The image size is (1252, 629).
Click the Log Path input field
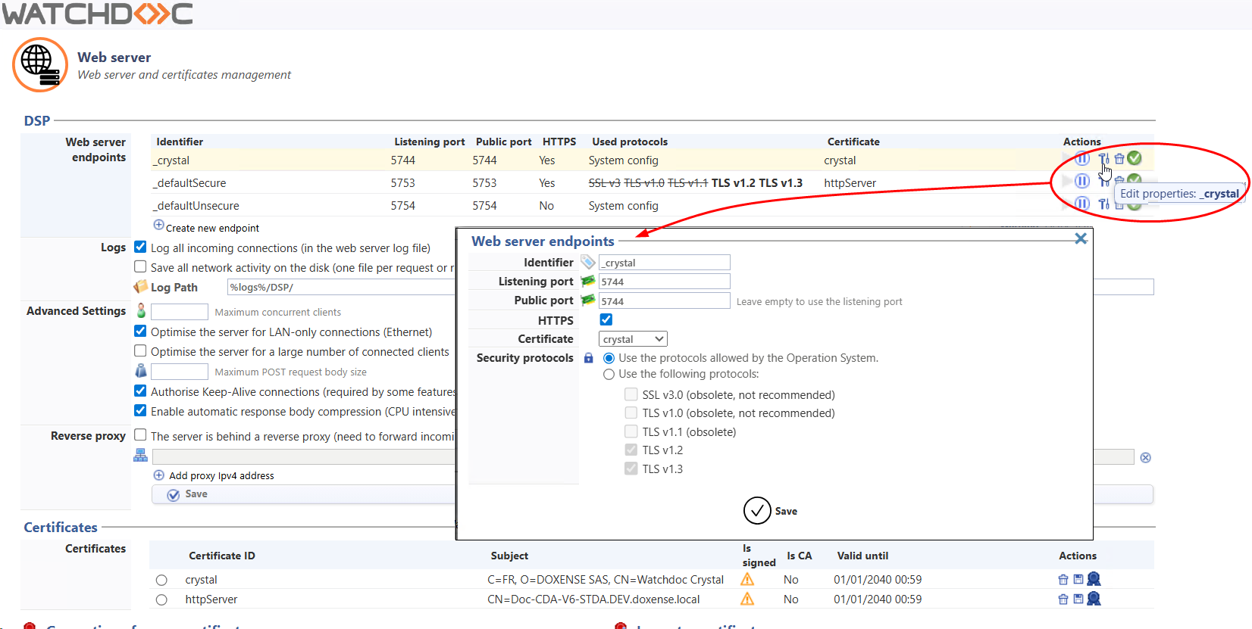click(690, 287)
